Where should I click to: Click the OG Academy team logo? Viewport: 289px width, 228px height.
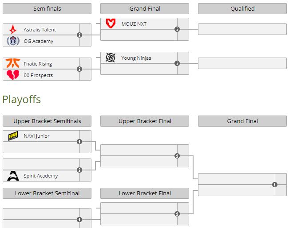click(13, 41)
